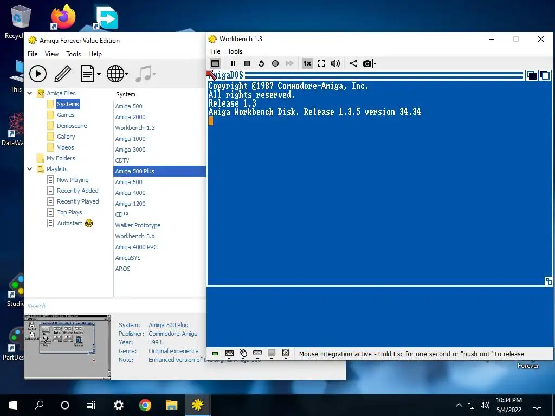Select the Systems folder
This screenshot has width=555, height=416.
coord(68,104)
